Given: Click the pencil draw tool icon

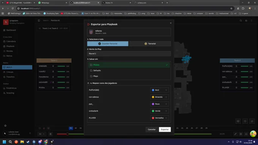Looking at the screenshot, I should (x=236, y=134).
